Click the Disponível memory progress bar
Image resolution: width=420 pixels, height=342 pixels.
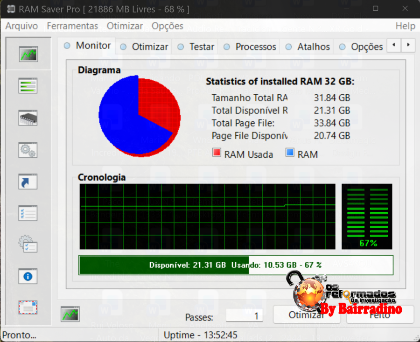point(236,265)
